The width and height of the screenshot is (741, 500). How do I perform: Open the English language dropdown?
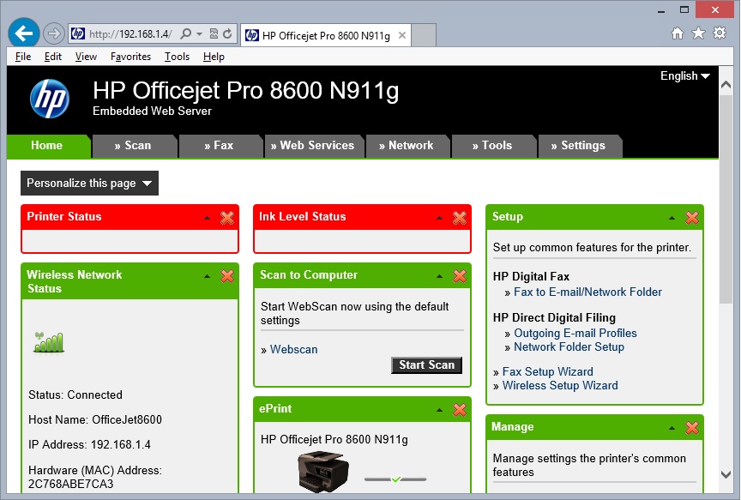[x=684, y=76]
